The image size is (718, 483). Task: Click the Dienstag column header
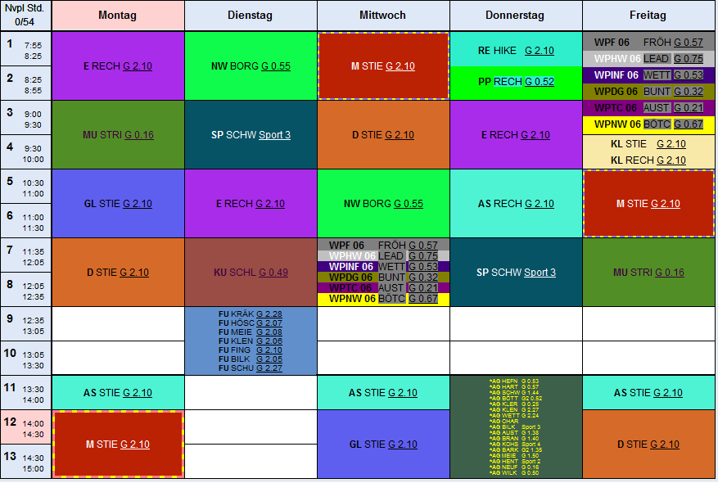click(251, 16)
